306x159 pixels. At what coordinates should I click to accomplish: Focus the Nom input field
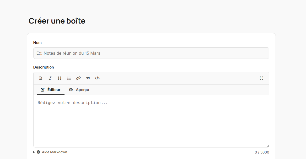151,53
